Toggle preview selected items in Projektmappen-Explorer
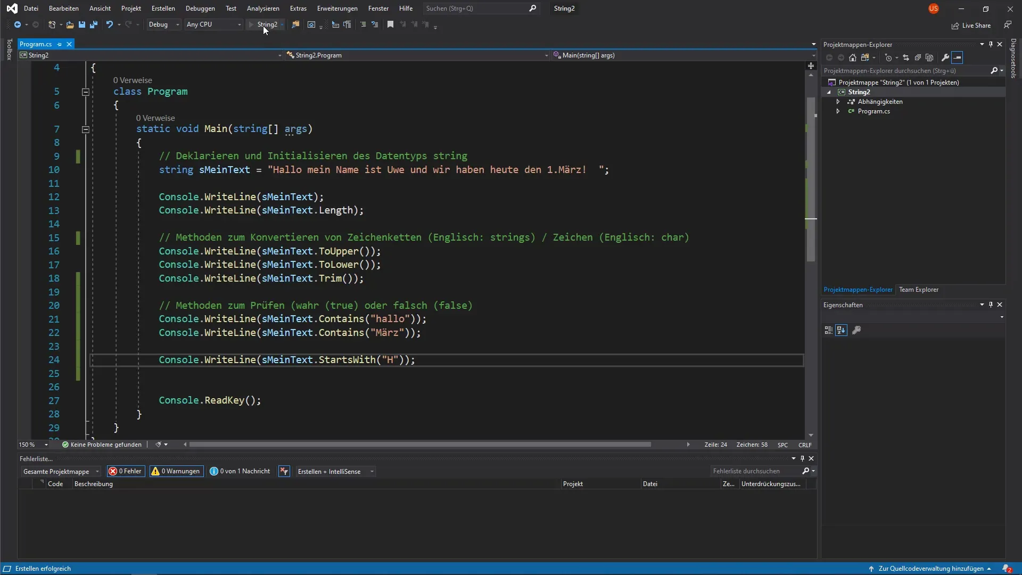Viewport: 1022px width, 575px height. [x=957, y=57]
